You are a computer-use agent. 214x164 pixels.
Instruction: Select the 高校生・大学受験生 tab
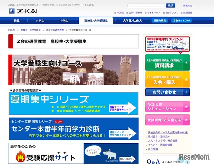(96, 20)
